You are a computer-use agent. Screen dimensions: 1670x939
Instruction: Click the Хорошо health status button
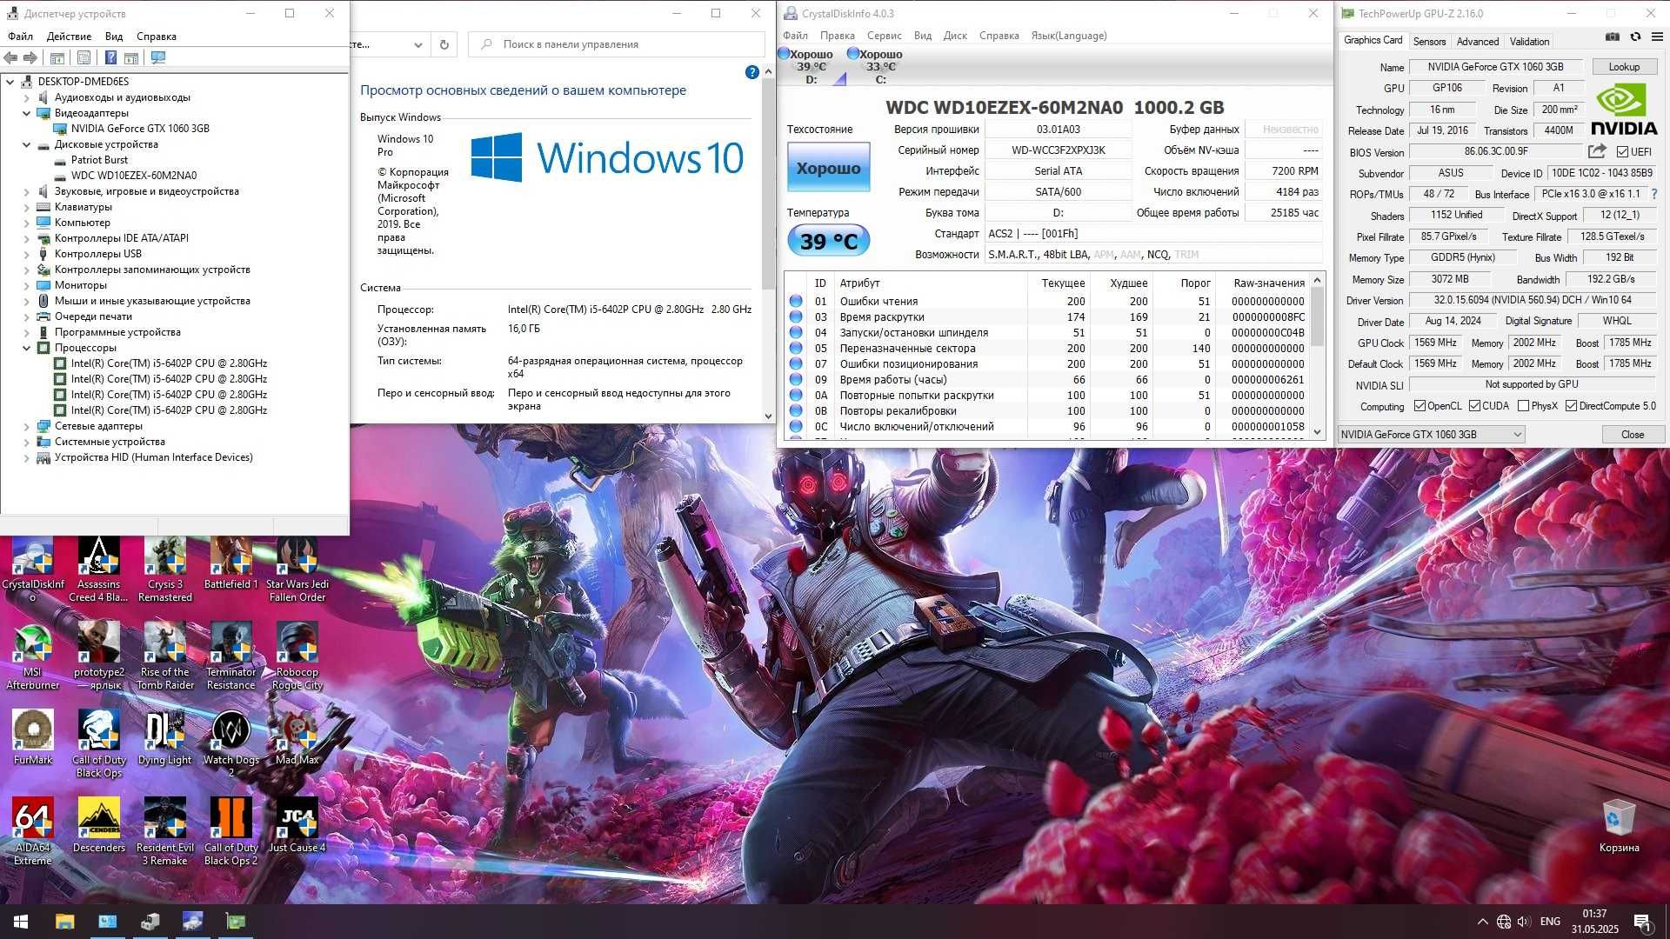pyautogui.click(x=828, y=168)
